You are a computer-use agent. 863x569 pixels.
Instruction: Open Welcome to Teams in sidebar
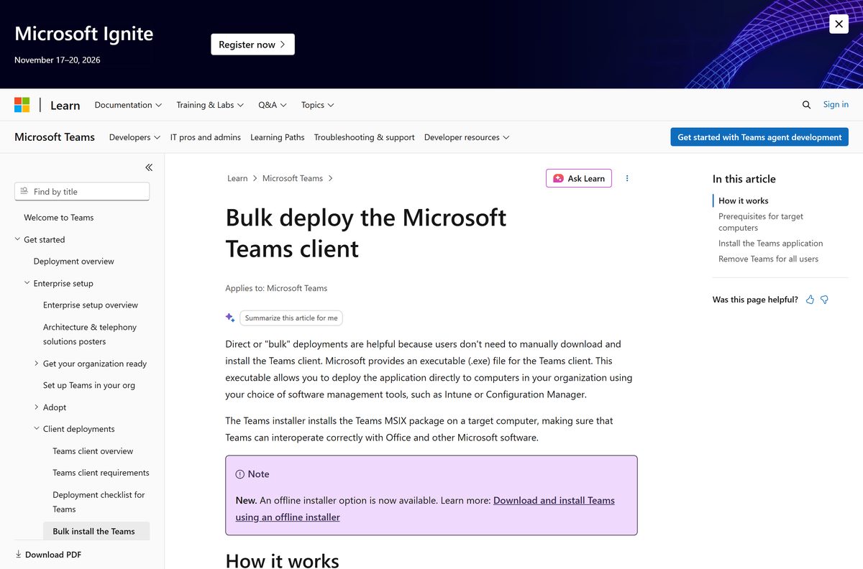click(x=59, y=218)
